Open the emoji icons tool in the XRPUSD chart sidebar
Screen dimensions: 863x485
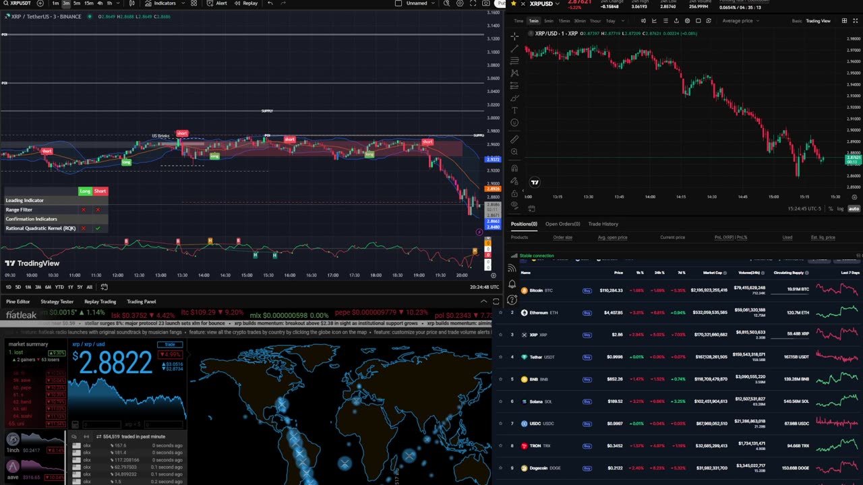(514, 123)
